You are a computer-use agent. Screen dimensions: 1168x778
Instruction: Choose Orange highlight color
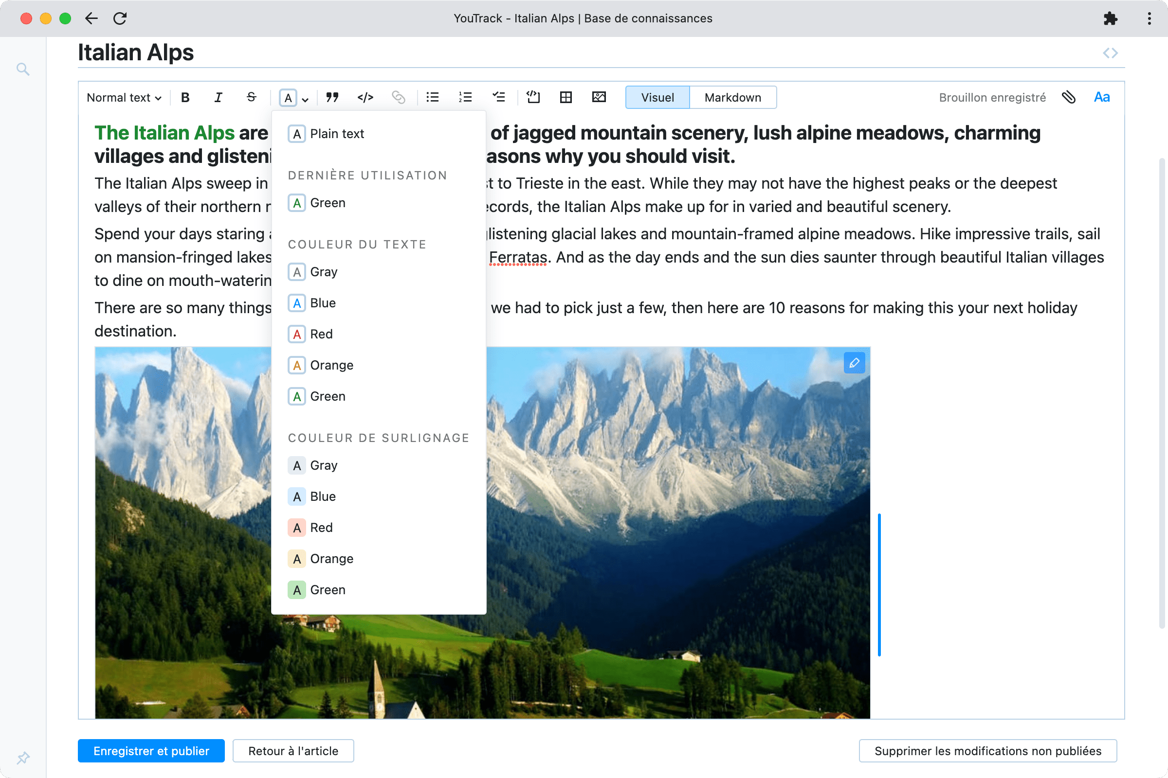click(x=331, y=559)
